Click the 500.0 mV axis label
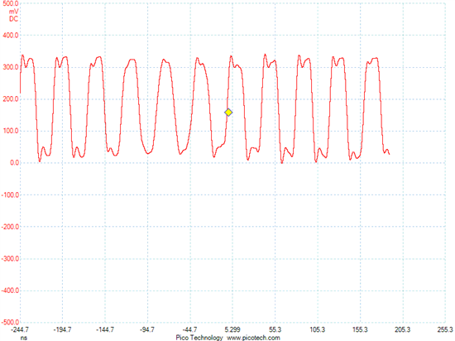 point(10,4)
